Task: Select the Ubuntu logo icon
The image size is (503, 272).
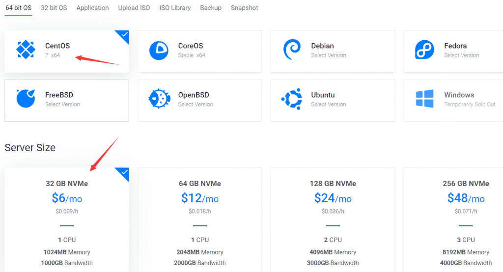Action: pos(292,99)
